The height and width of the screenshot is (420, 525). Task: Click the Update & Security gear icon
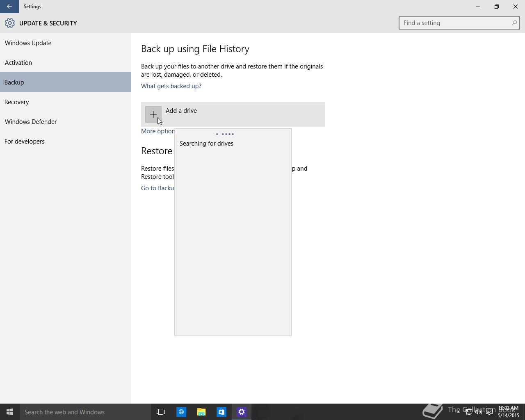(x=10, y=23)
